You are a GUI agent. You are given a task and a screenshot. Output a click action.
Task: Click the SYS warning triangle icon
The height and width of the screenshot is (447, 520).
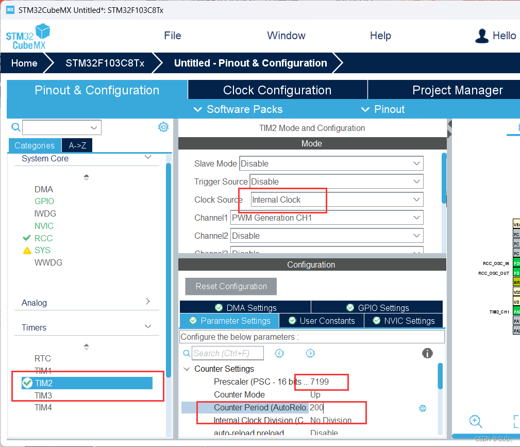[27, 251]
